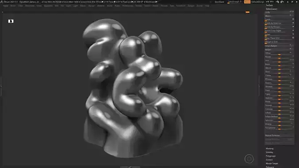
Task: Click the ZBrush logo icon in title bar
Action: point(1,2)
